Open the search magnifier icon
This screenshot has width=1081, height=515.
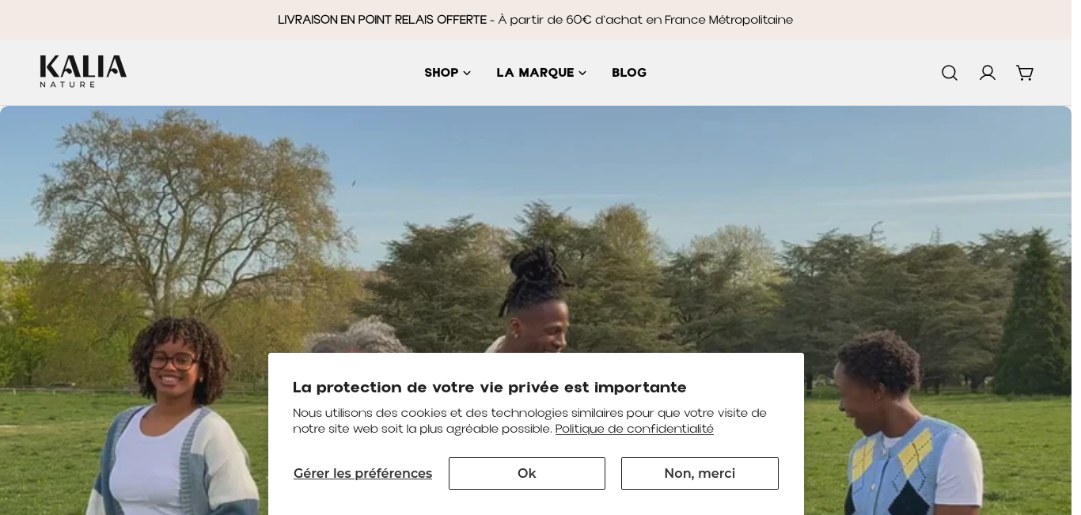click(x=950, y=73)
